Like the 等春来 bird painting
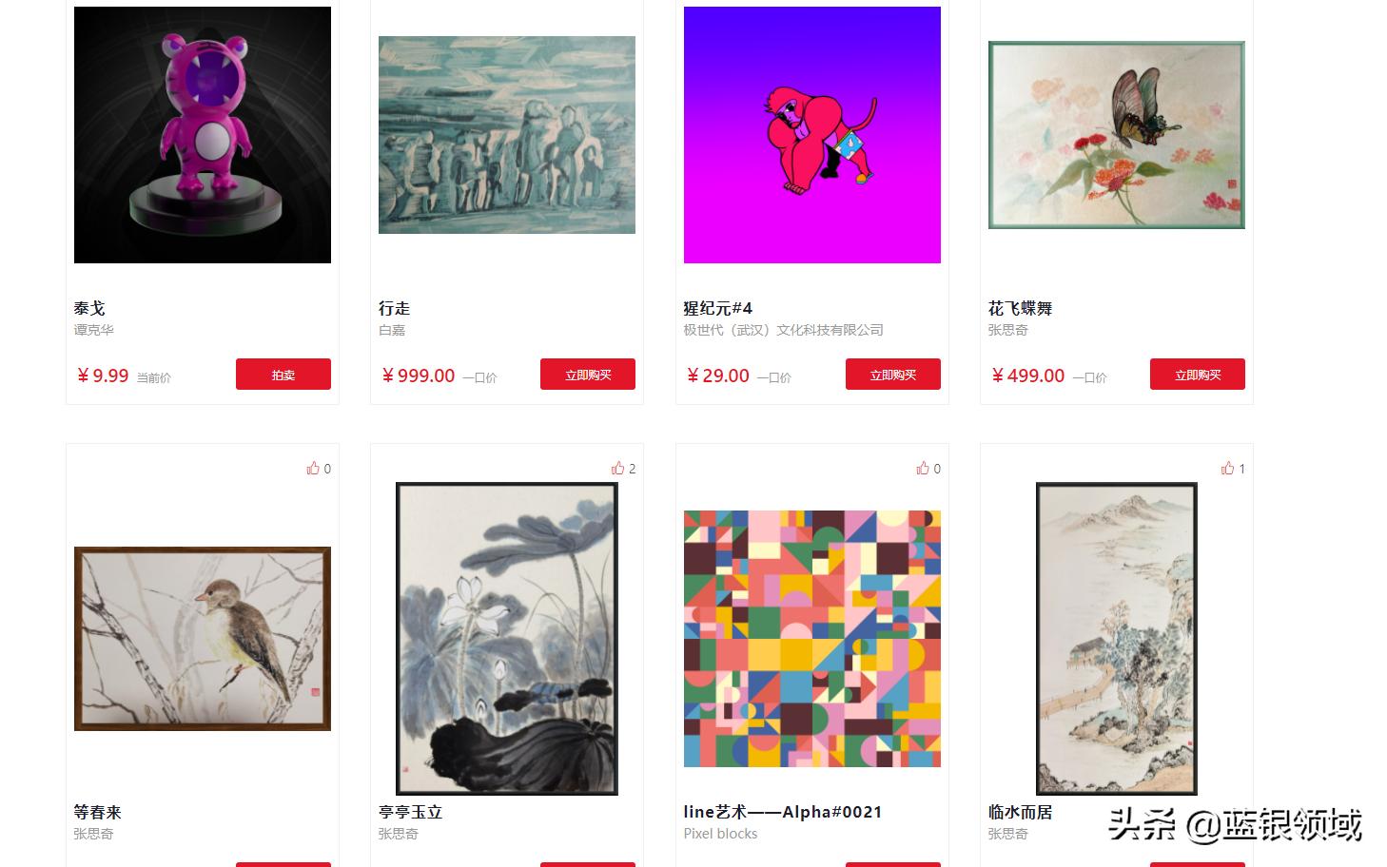Viewport: 1387px width, 867px height. [313, 468]
